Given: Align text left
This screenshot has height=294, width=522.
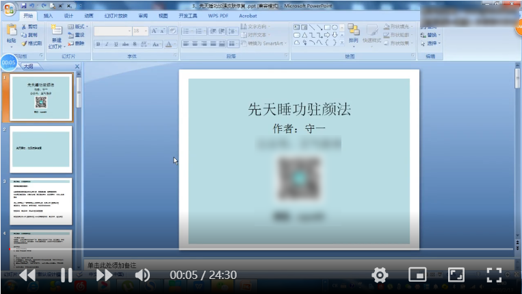Looking at the screenshot, I should pyautogui.click(x=186, y=44).
